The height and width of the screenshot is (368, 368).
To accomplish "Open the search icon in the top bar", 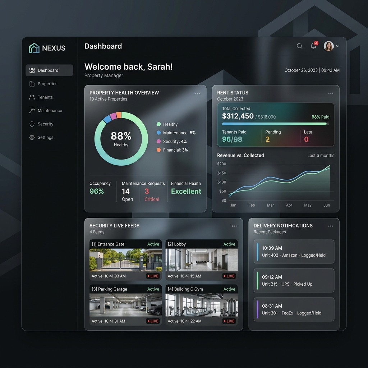I will pos(299,46).
